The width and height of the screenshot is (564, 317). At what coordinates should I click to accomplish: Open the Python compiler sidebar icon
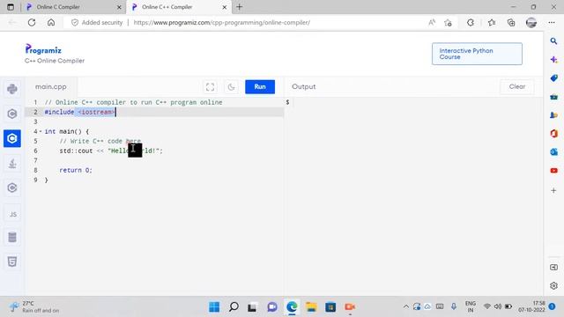[x=12, y=89]
